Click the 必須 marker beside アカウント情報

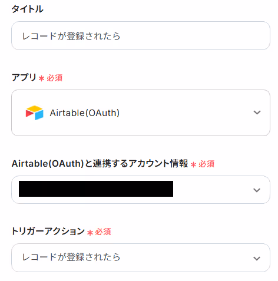tap(207, 164)
